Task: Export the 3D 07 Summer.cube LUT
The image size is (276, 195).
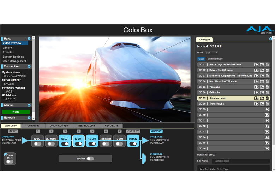Action: coord(262,98)
